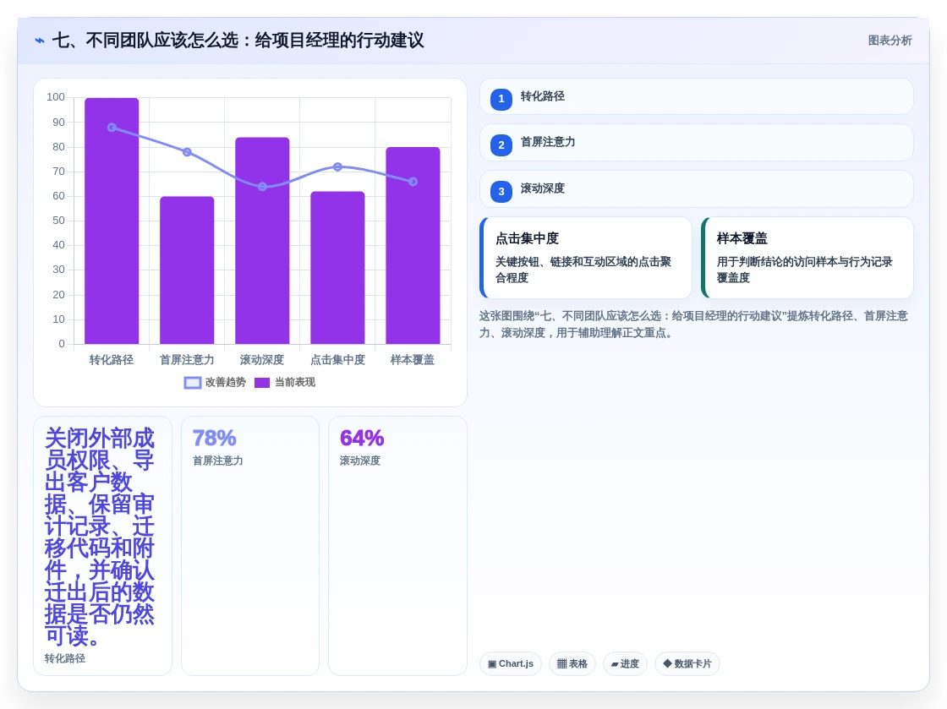Click the 64% value in 滚动深度 card

(x=362, y=438)
